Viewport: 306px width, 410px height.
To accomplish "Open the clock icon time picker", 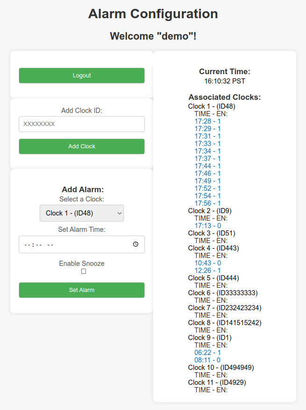I will (135, 244).
